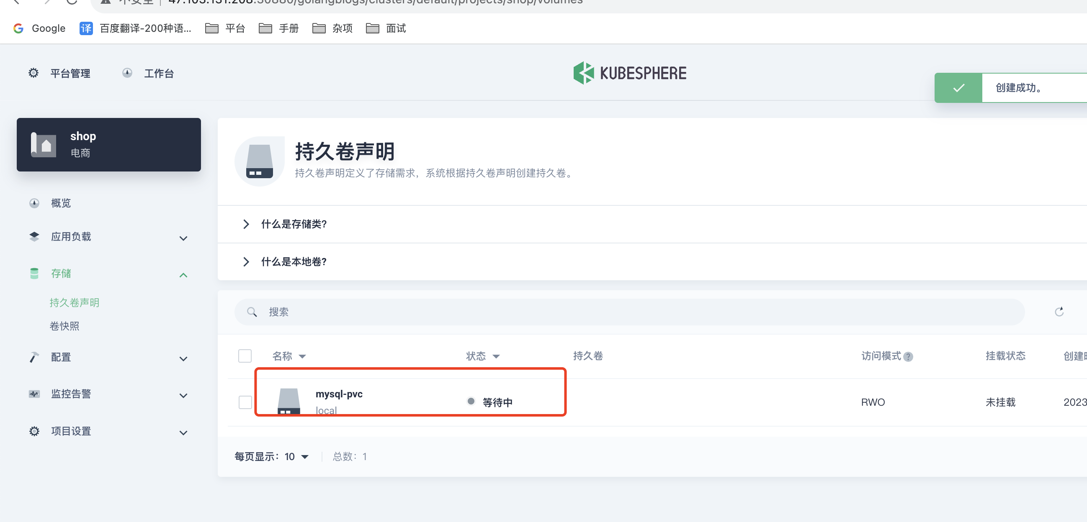Click the shop 电商 project card
The width and height of the screenshot is (1087, 522).
point(108,145)
